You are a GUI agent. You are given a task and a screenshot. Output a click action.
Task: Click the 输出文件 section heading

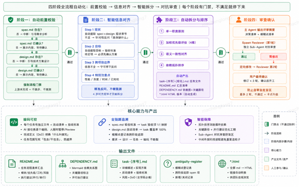127,151
